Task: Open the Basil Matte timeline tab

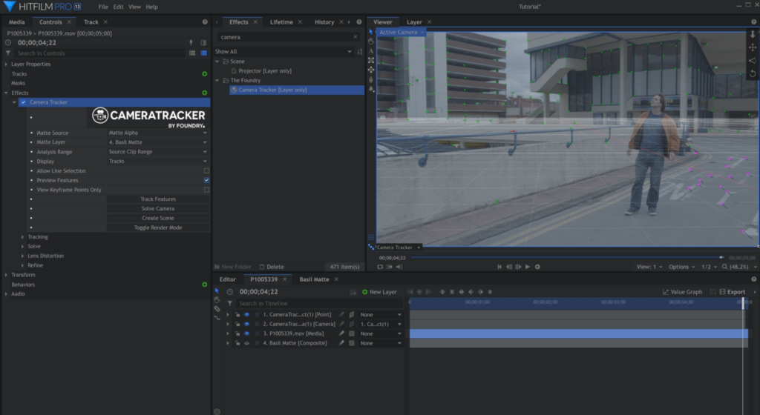Action: pyautogui.click(x=314, y=279)
